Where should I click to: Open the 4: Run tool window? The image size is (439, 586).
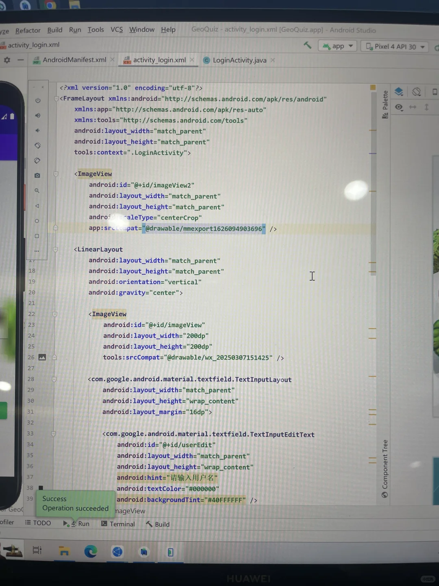point(76,524)
